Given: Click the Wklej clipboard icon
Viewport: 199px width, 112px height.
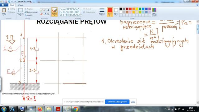Looking at the screenshot, I should [4, 10].
